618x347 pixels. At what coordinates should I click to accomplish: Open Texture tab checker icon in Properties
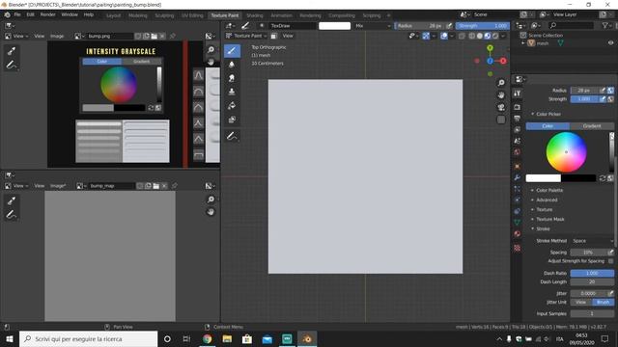518,248
